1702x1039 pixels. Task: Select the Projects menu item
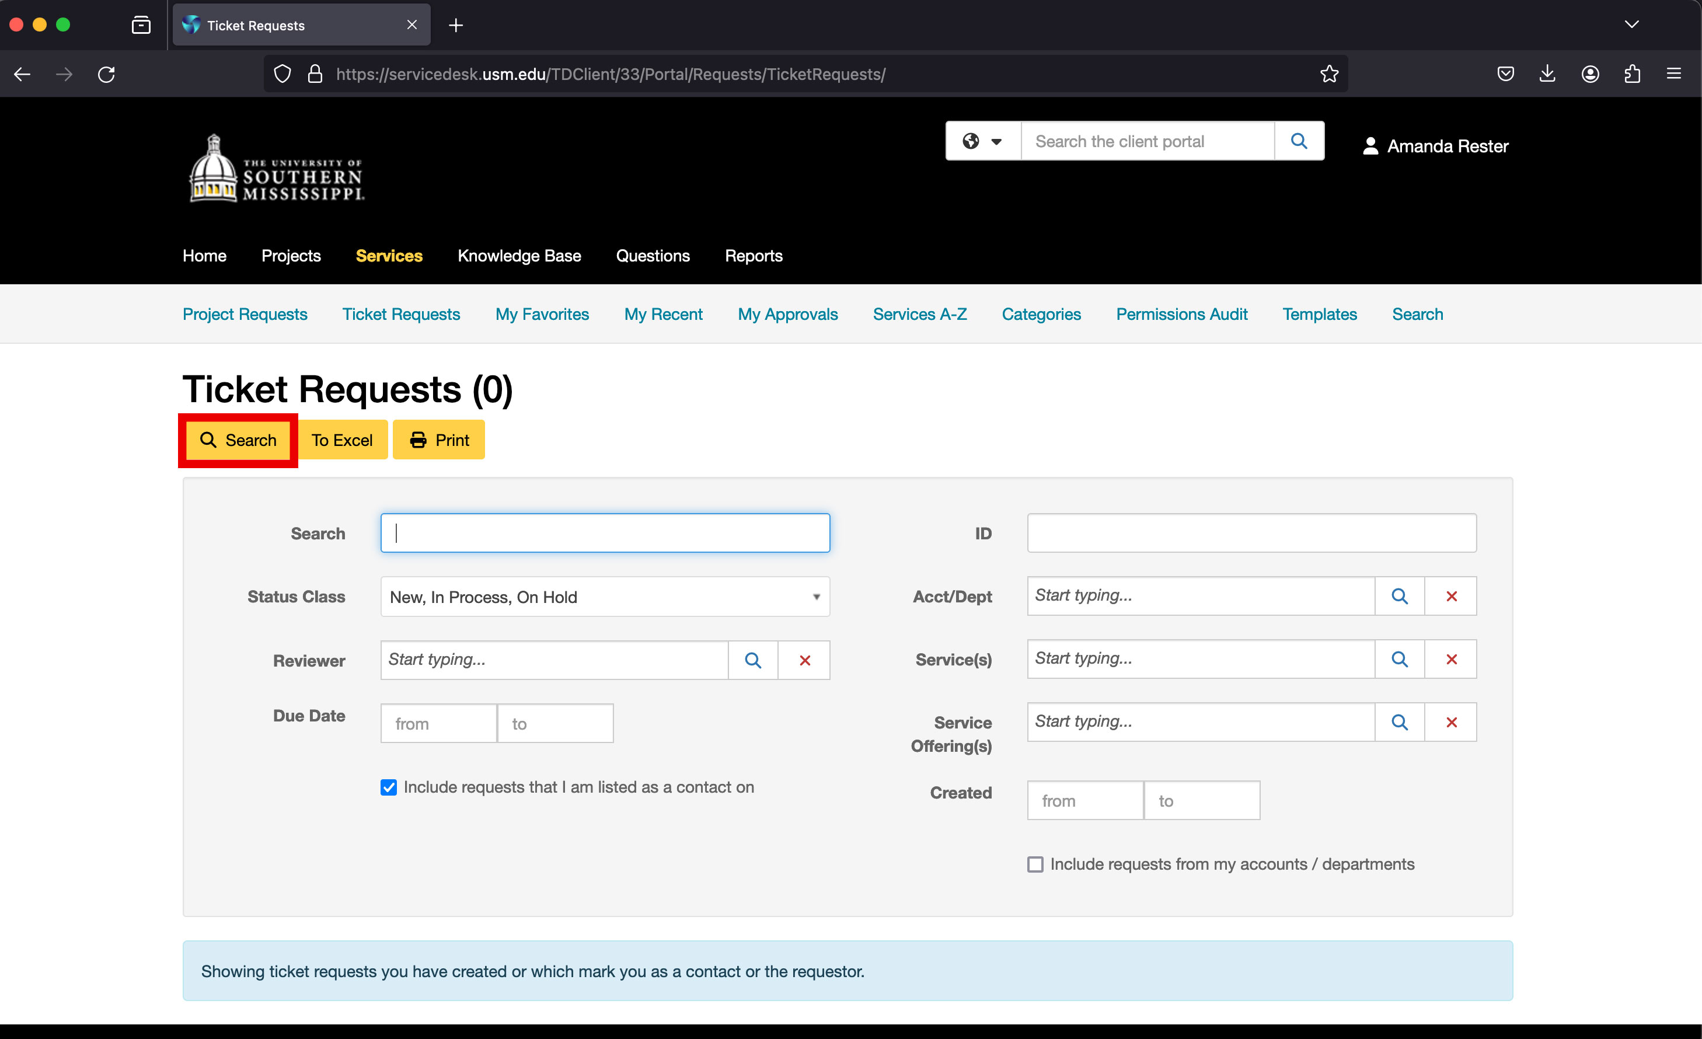tap(292, 255)
